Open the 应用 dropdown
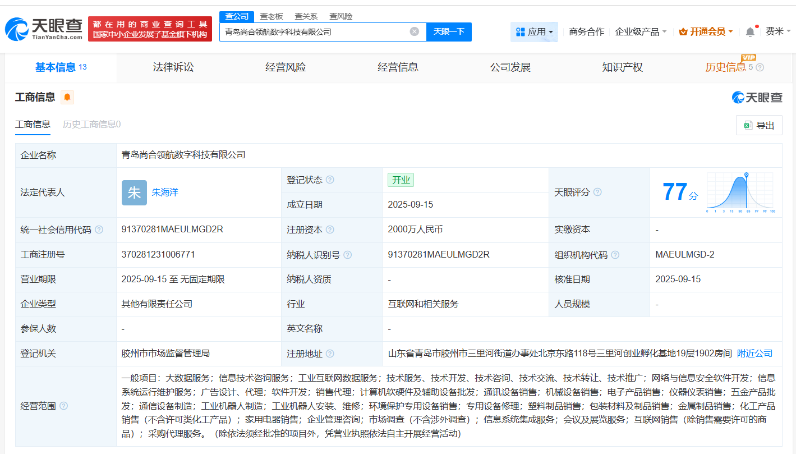796x454 pixels. pyautogui.click(x=533, y=31)
